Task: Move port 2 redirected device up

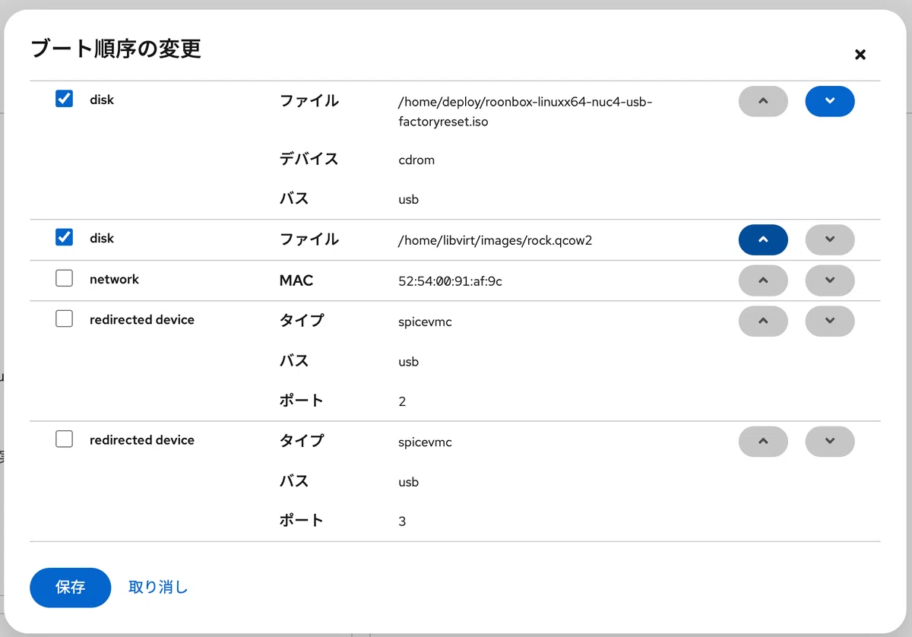Action: 763,321
